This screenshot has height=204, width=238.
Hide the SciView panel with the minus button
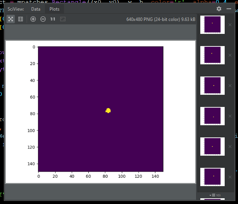click(229, 9)
